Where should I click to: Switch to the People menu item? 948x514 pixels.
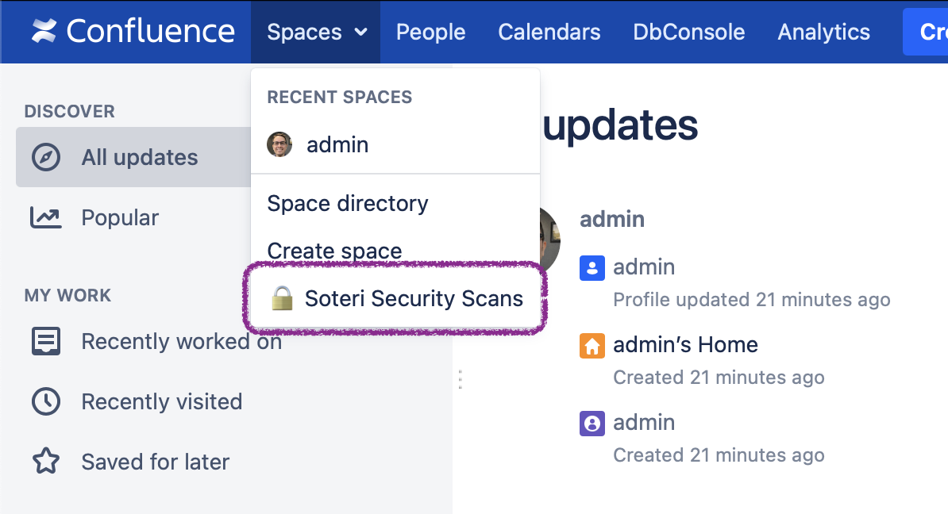(430, 32)
